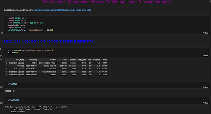Click the Theanmp society cell
Viewport: 211px width, 114px height.
72,66
